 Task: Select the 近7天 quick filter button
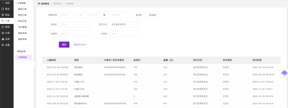[x=139, y=15]
